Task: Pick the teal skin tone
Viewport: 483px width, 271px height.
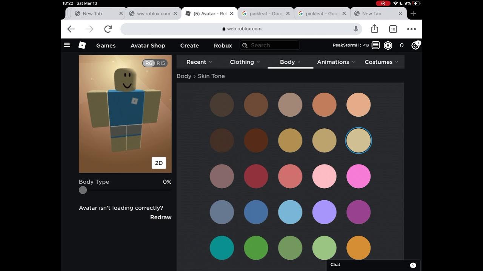Action: point(222,248)
